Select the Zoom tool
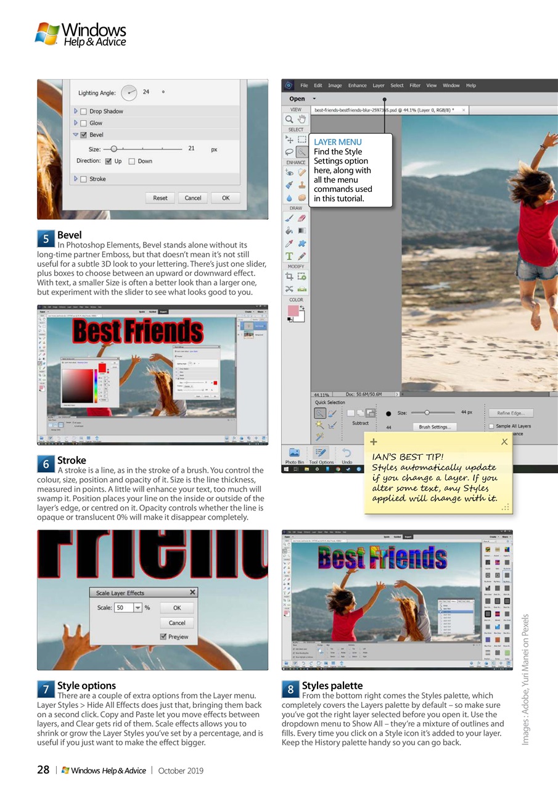Image resolution: width=558 pixels, height=790 pixels. [x=290, y=118]
